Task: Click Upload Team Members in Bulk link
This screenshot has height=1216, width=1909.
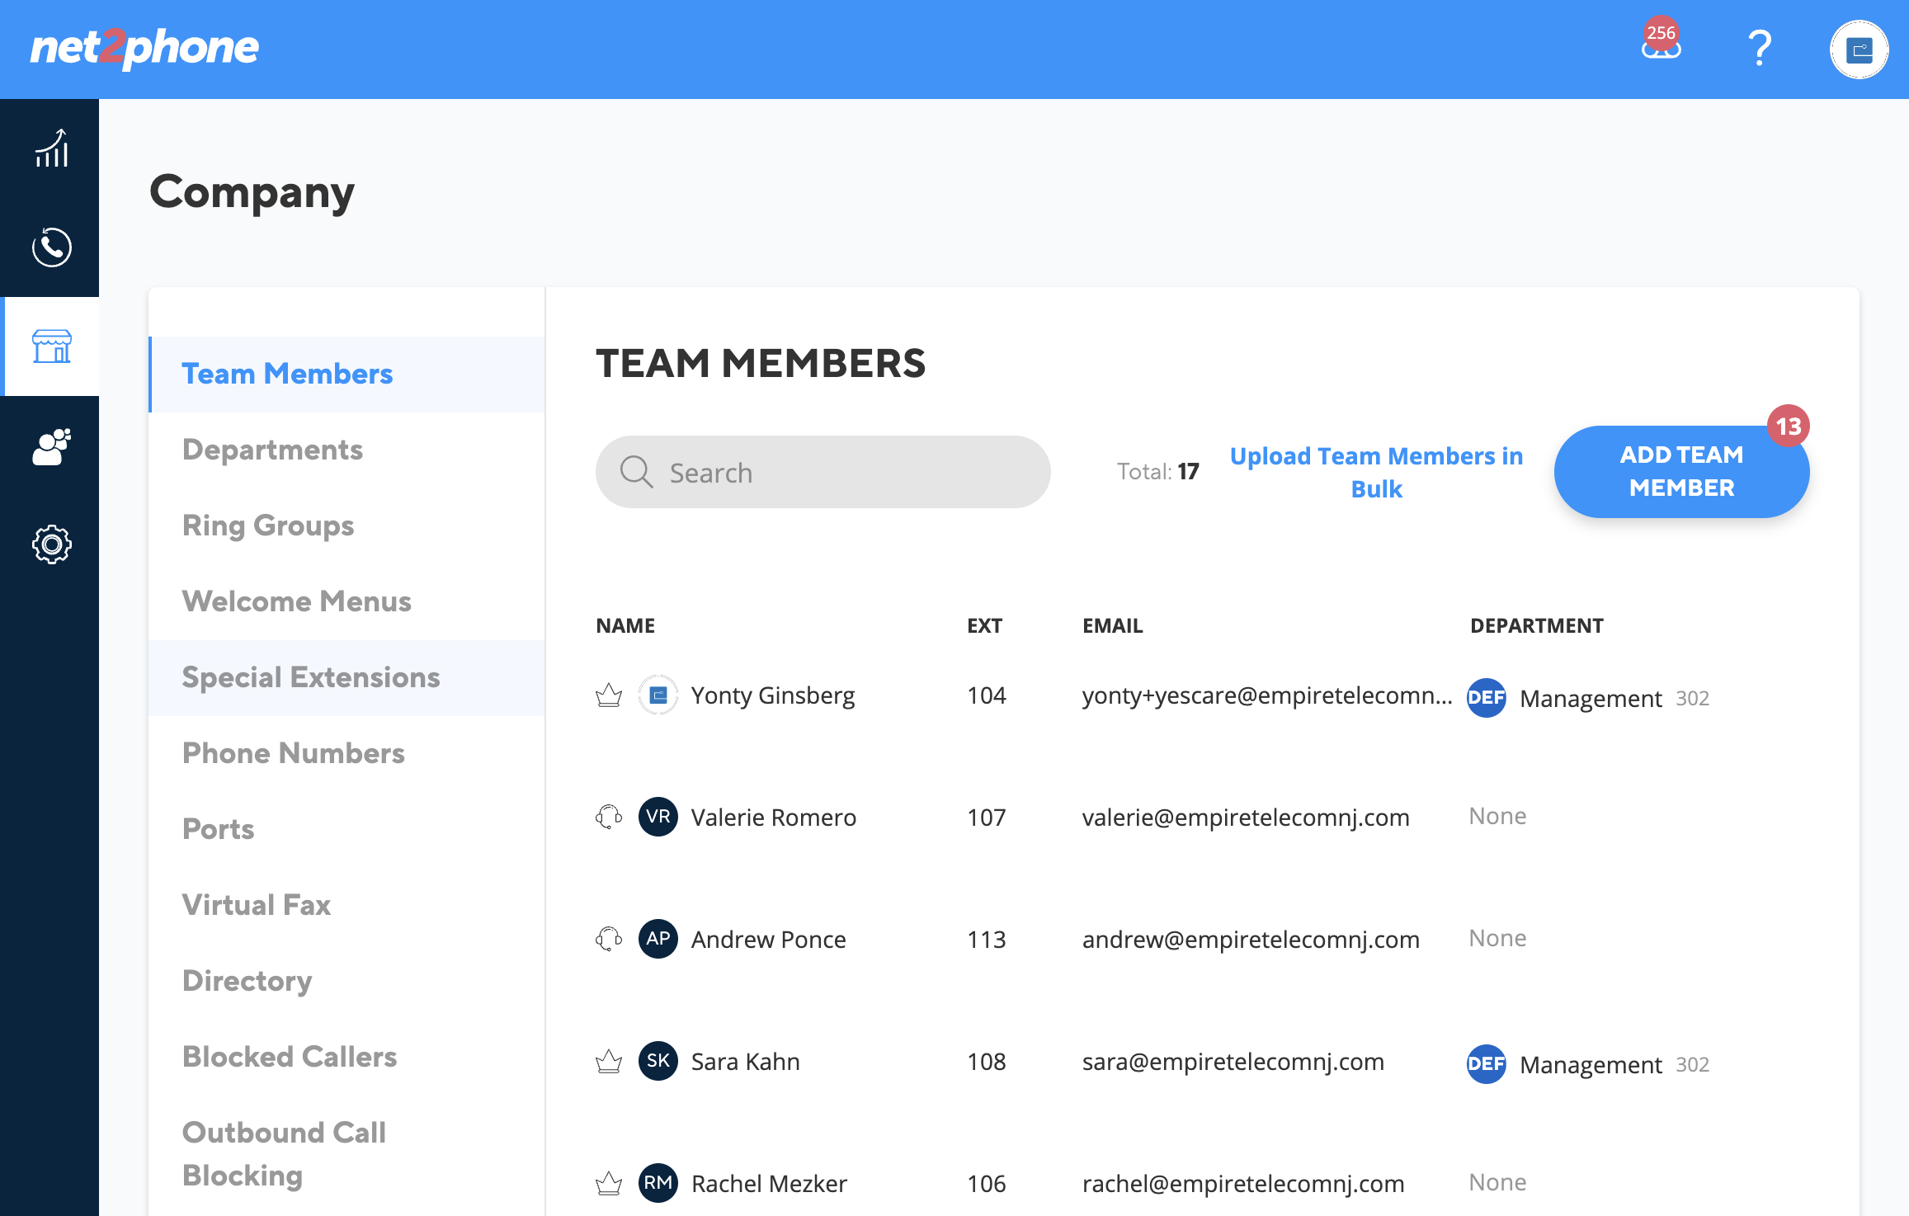Action: (x=1376, y=472)
